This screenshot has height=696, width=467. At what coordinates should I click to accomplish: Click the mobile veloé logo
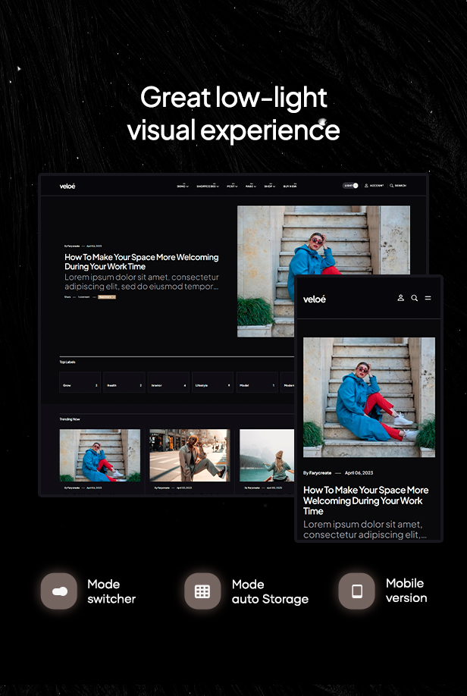315,299
